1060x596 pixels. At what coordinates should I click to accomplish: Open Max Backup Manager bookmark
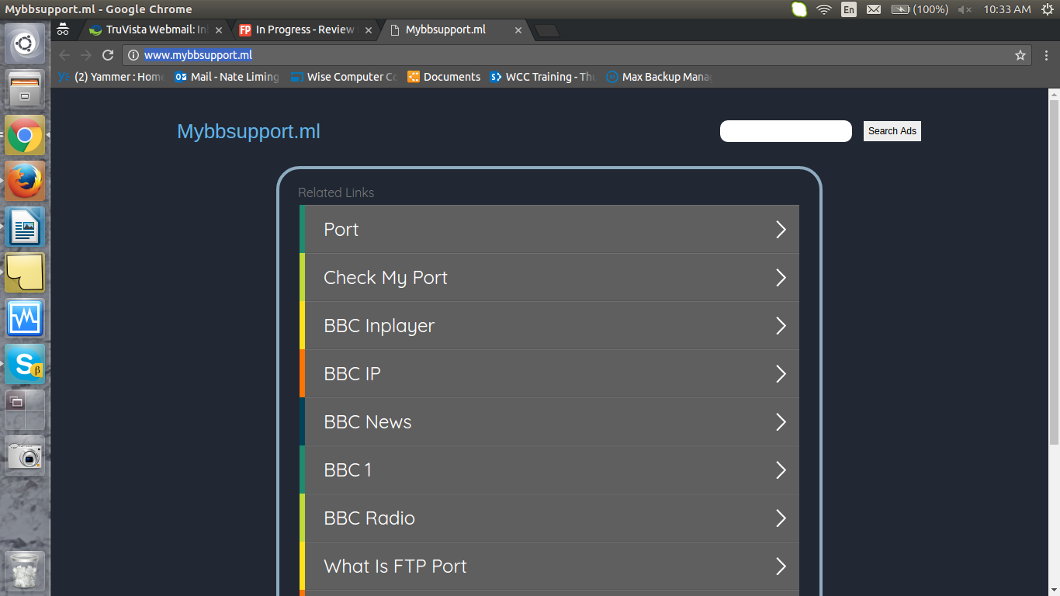659,77
